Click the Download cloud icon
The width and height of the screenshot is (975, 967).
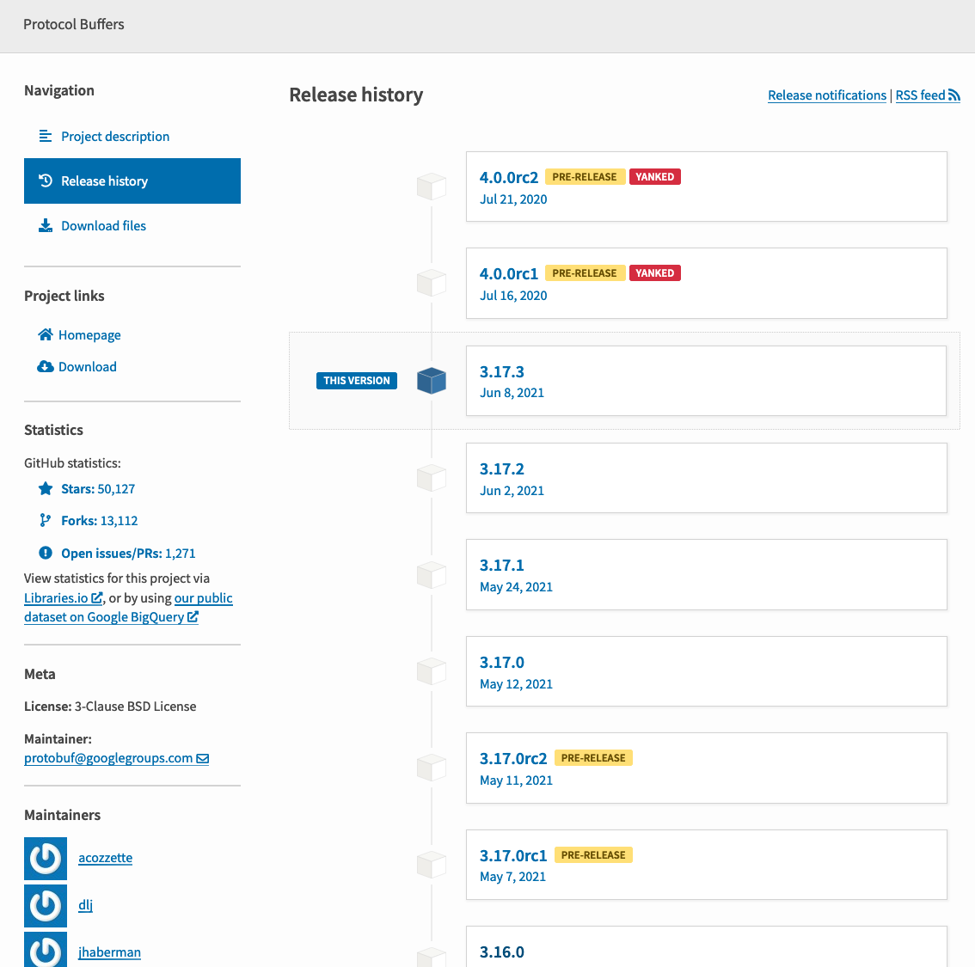[46, 366]
